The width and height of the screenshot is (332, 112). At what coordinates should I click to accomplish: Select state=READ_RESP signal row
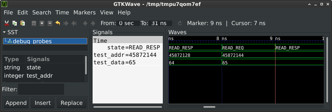point(128,47)
